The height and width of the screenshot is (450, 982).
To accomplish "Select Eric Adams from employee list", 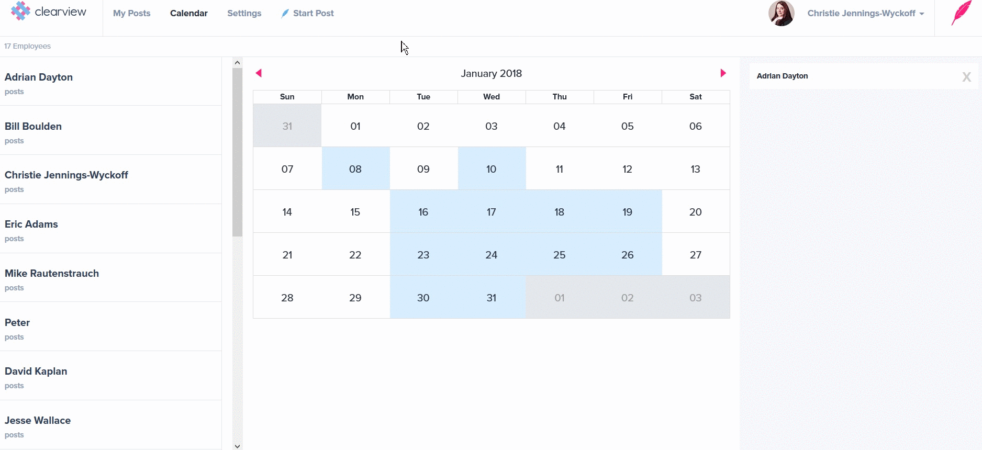I will point(31,224).
